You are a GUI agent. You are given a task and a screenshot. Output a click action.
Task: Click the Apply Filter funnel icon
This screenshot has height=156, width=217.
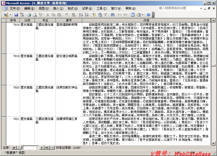tap(105, 14)
